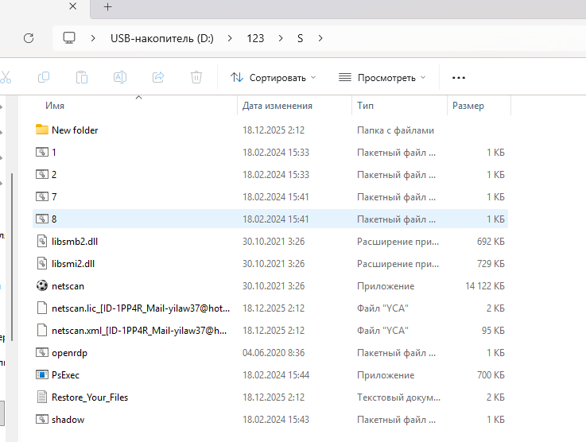
Task: Select the Restore_Your_Files text document
Action: [89, 397]
